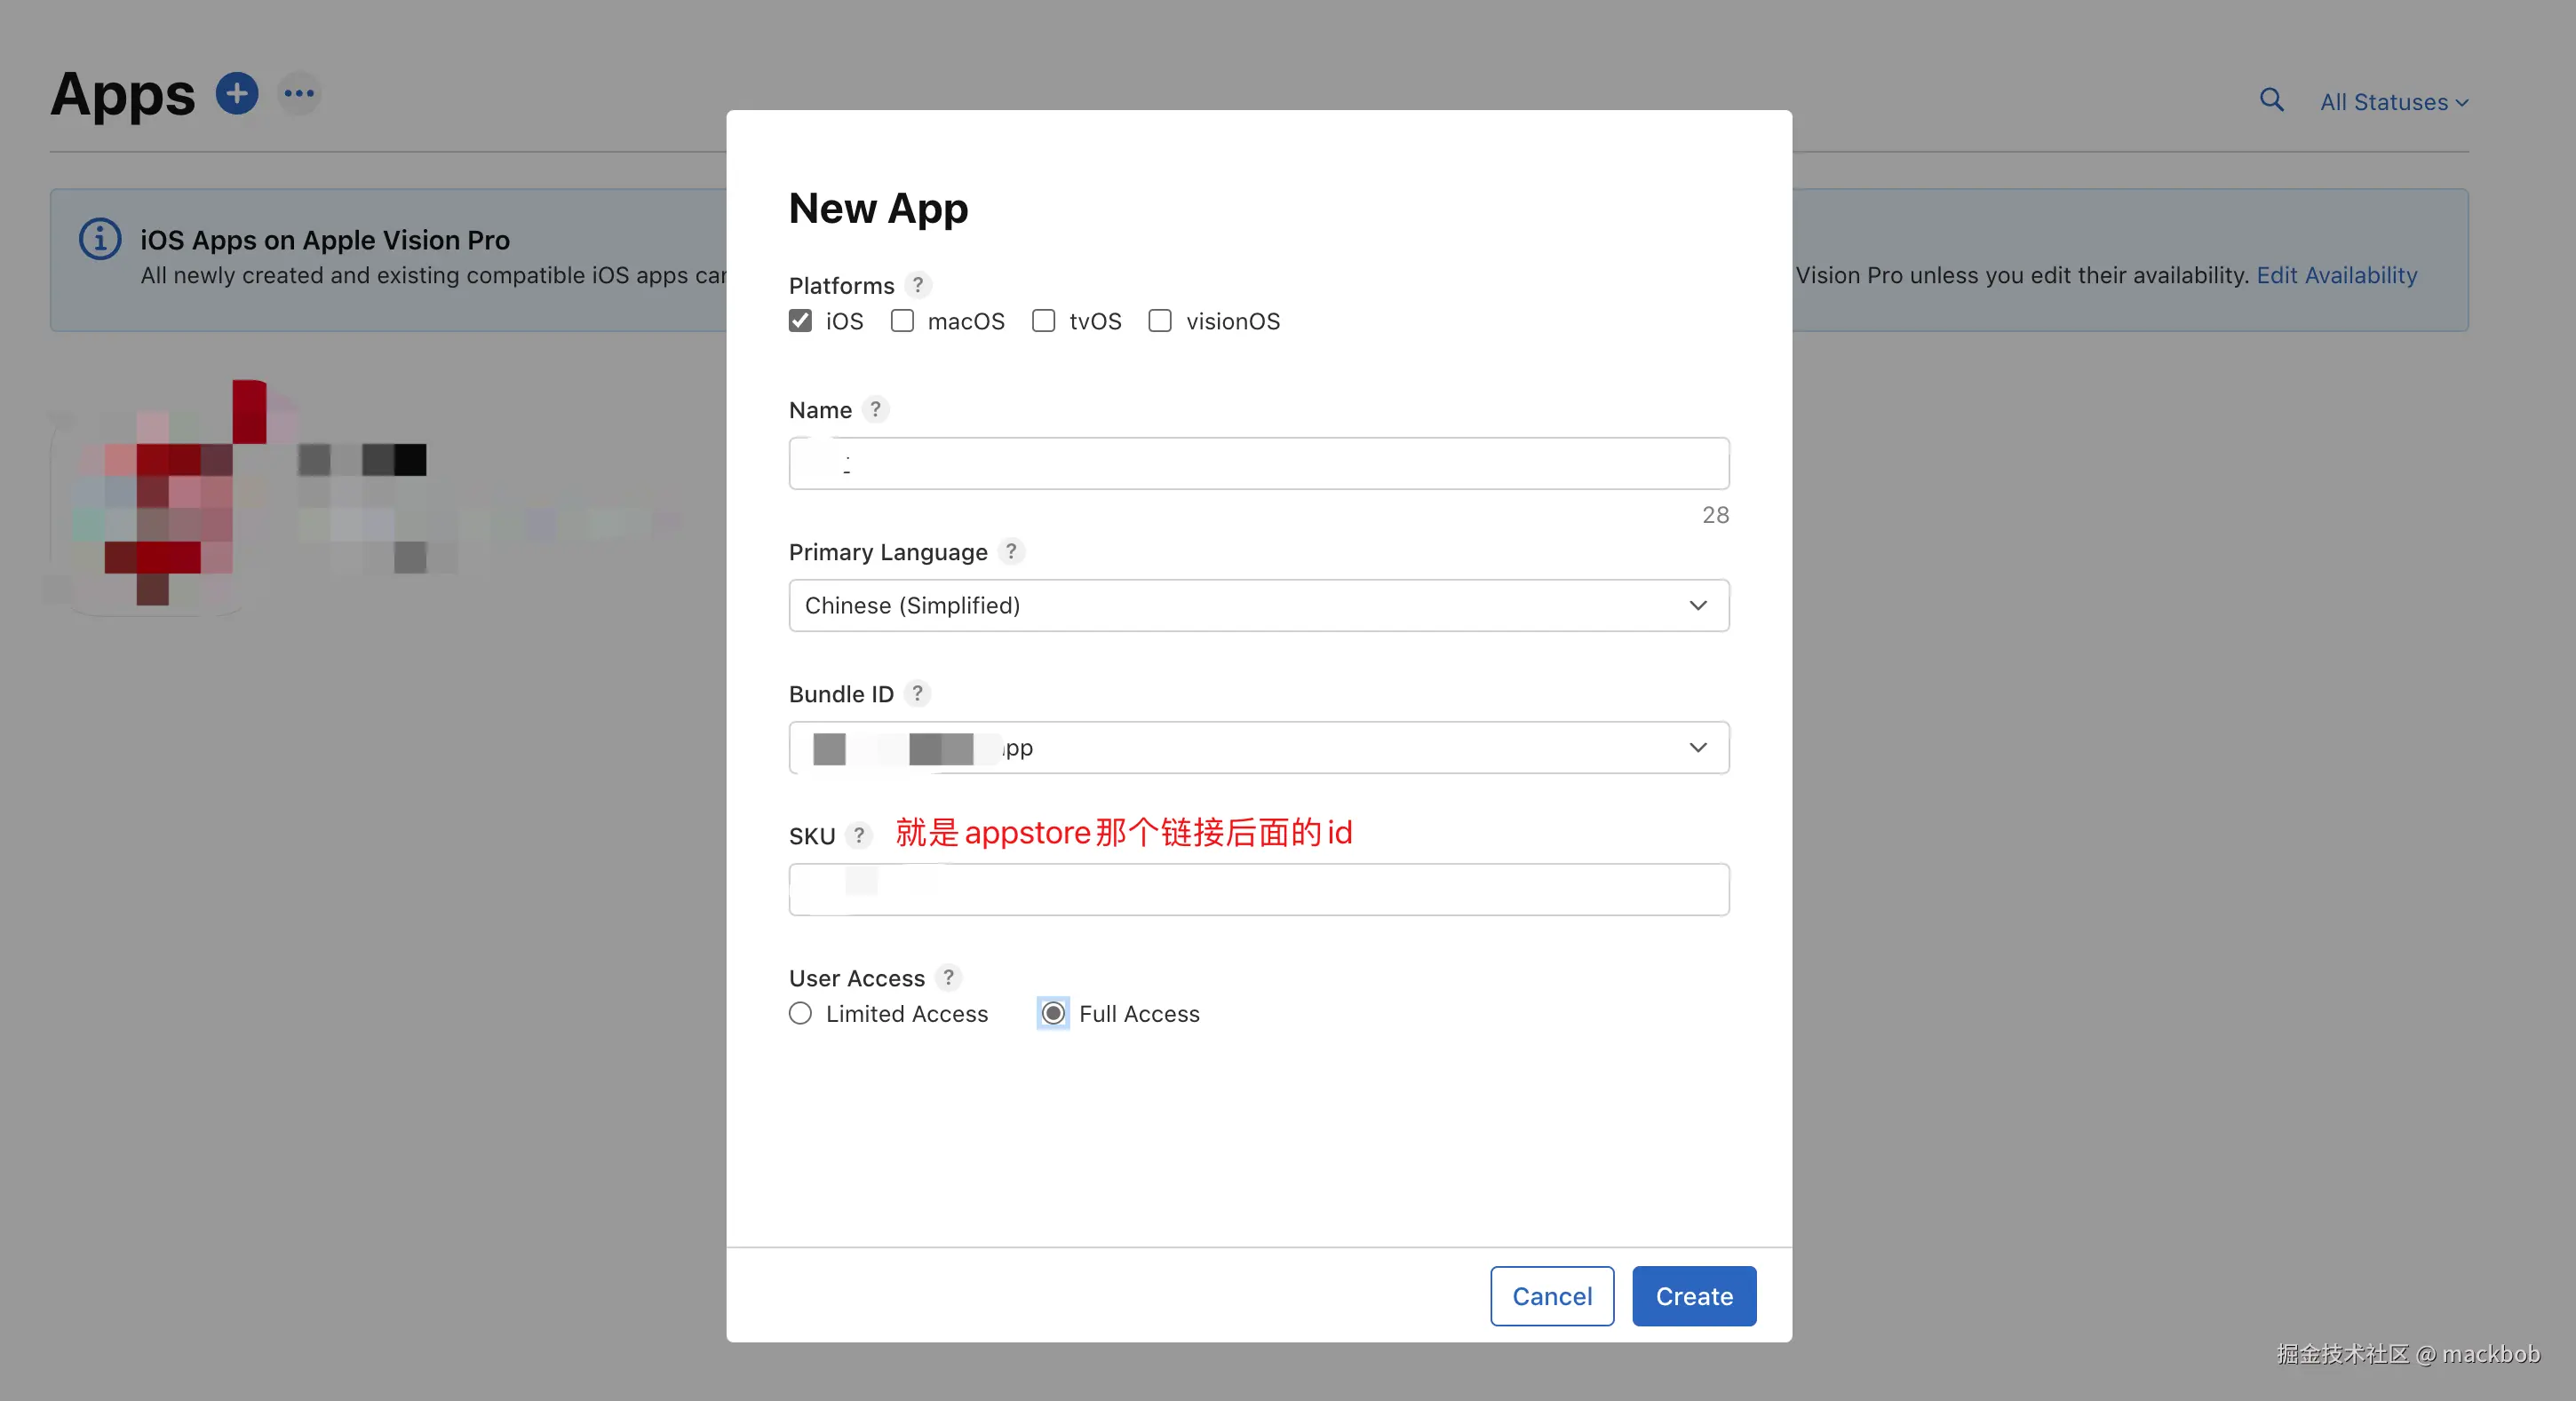The height and width of the screenshot is (1401, 2576).
Task: Uncheck the iOS platform checkbox
Action: point(800,321)
